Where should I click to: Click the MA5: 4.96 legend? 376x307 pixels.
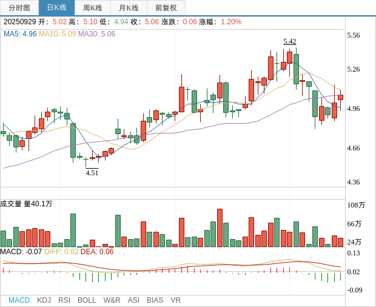click(x=20, y=34)
